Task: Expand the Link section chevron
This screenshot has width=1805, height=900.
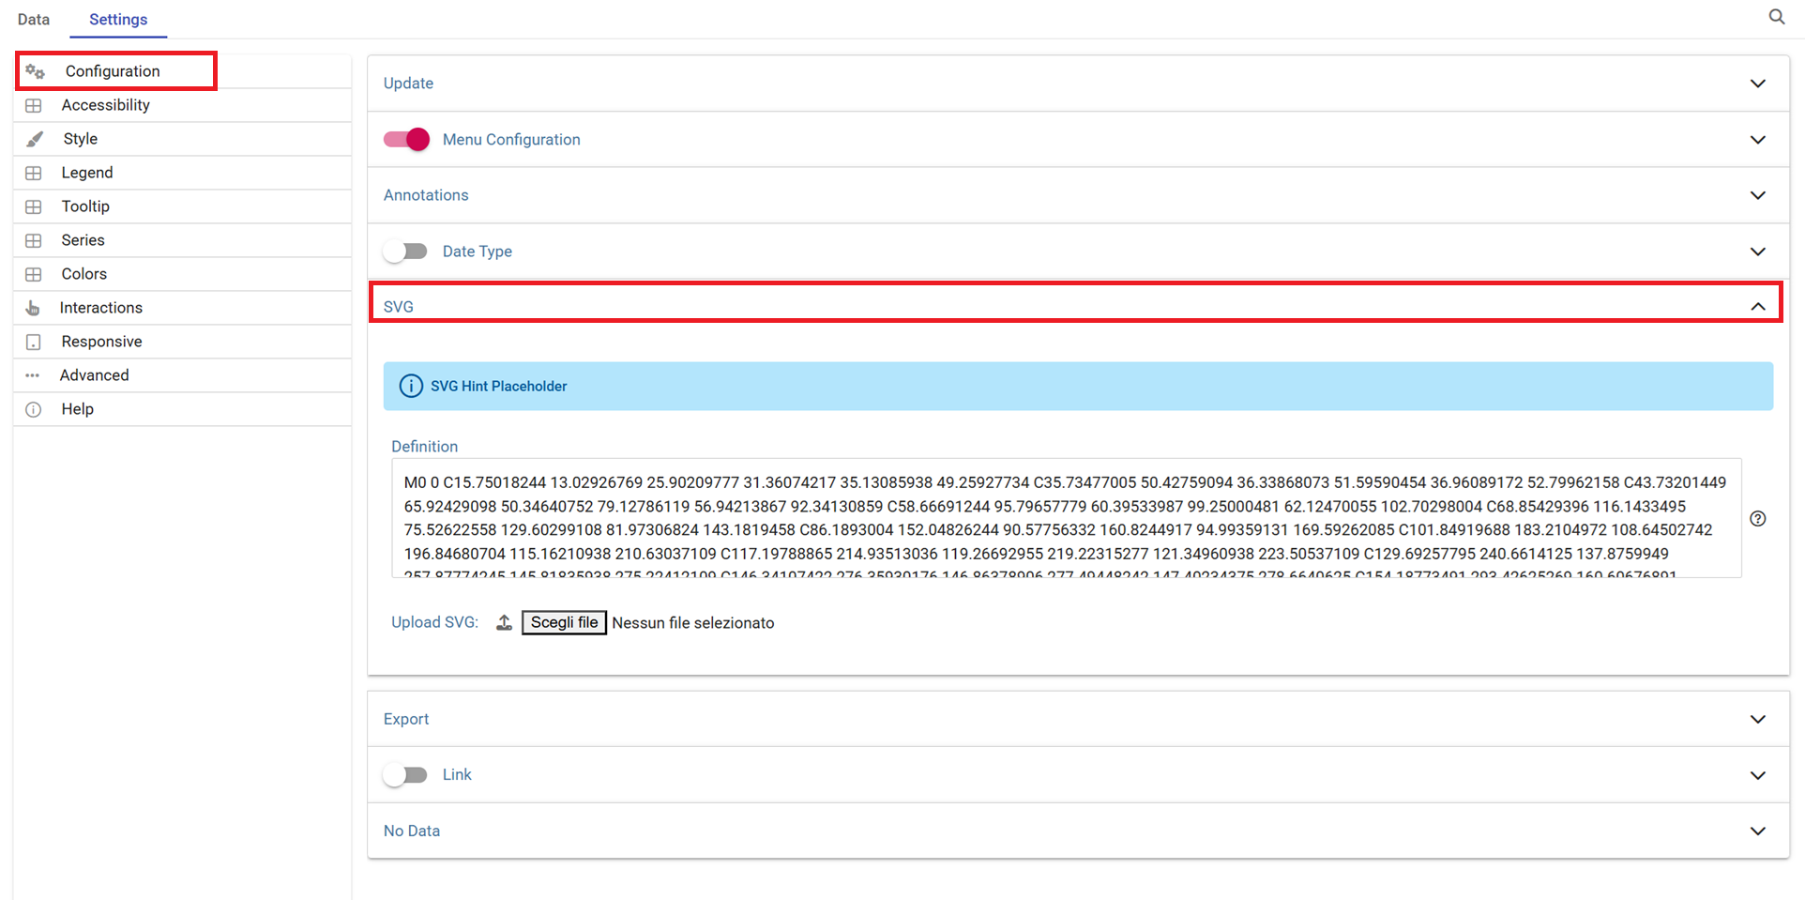Action: (1758, 775)
